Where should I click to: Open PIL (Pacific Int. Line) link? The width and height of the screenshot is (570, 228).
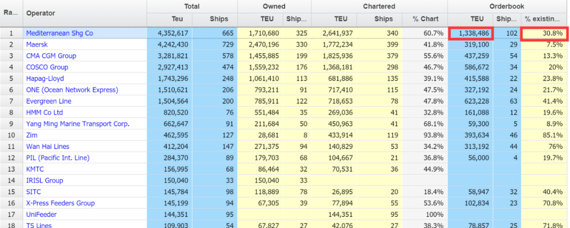point(58,158)
